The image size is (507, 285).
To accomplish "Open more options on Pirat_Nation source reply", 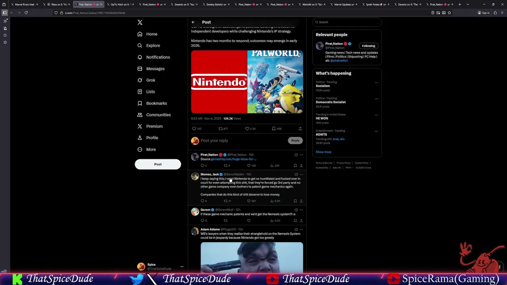I will coord(301,155).
